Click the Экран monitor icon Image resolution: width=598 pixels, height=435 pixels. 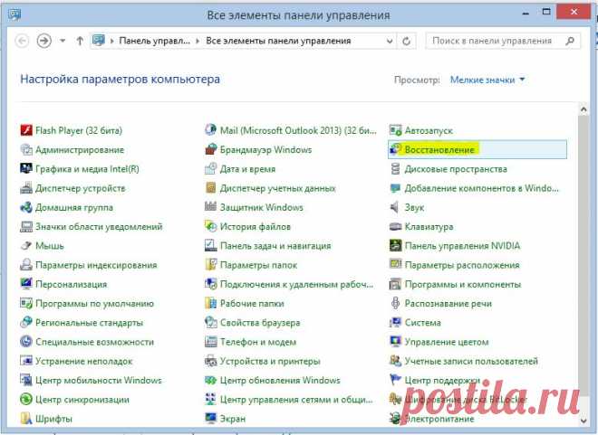(x=210, y=419)
